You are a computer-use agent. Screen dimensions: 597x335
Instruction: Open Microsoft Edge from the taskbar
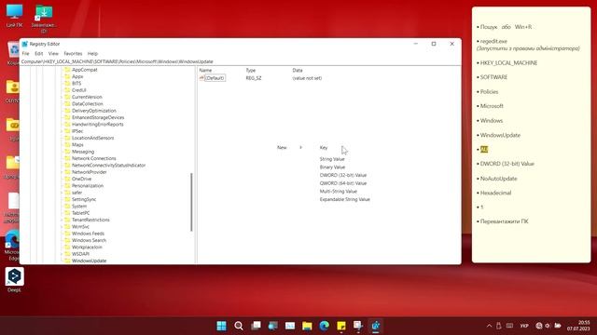pos(324,326)
